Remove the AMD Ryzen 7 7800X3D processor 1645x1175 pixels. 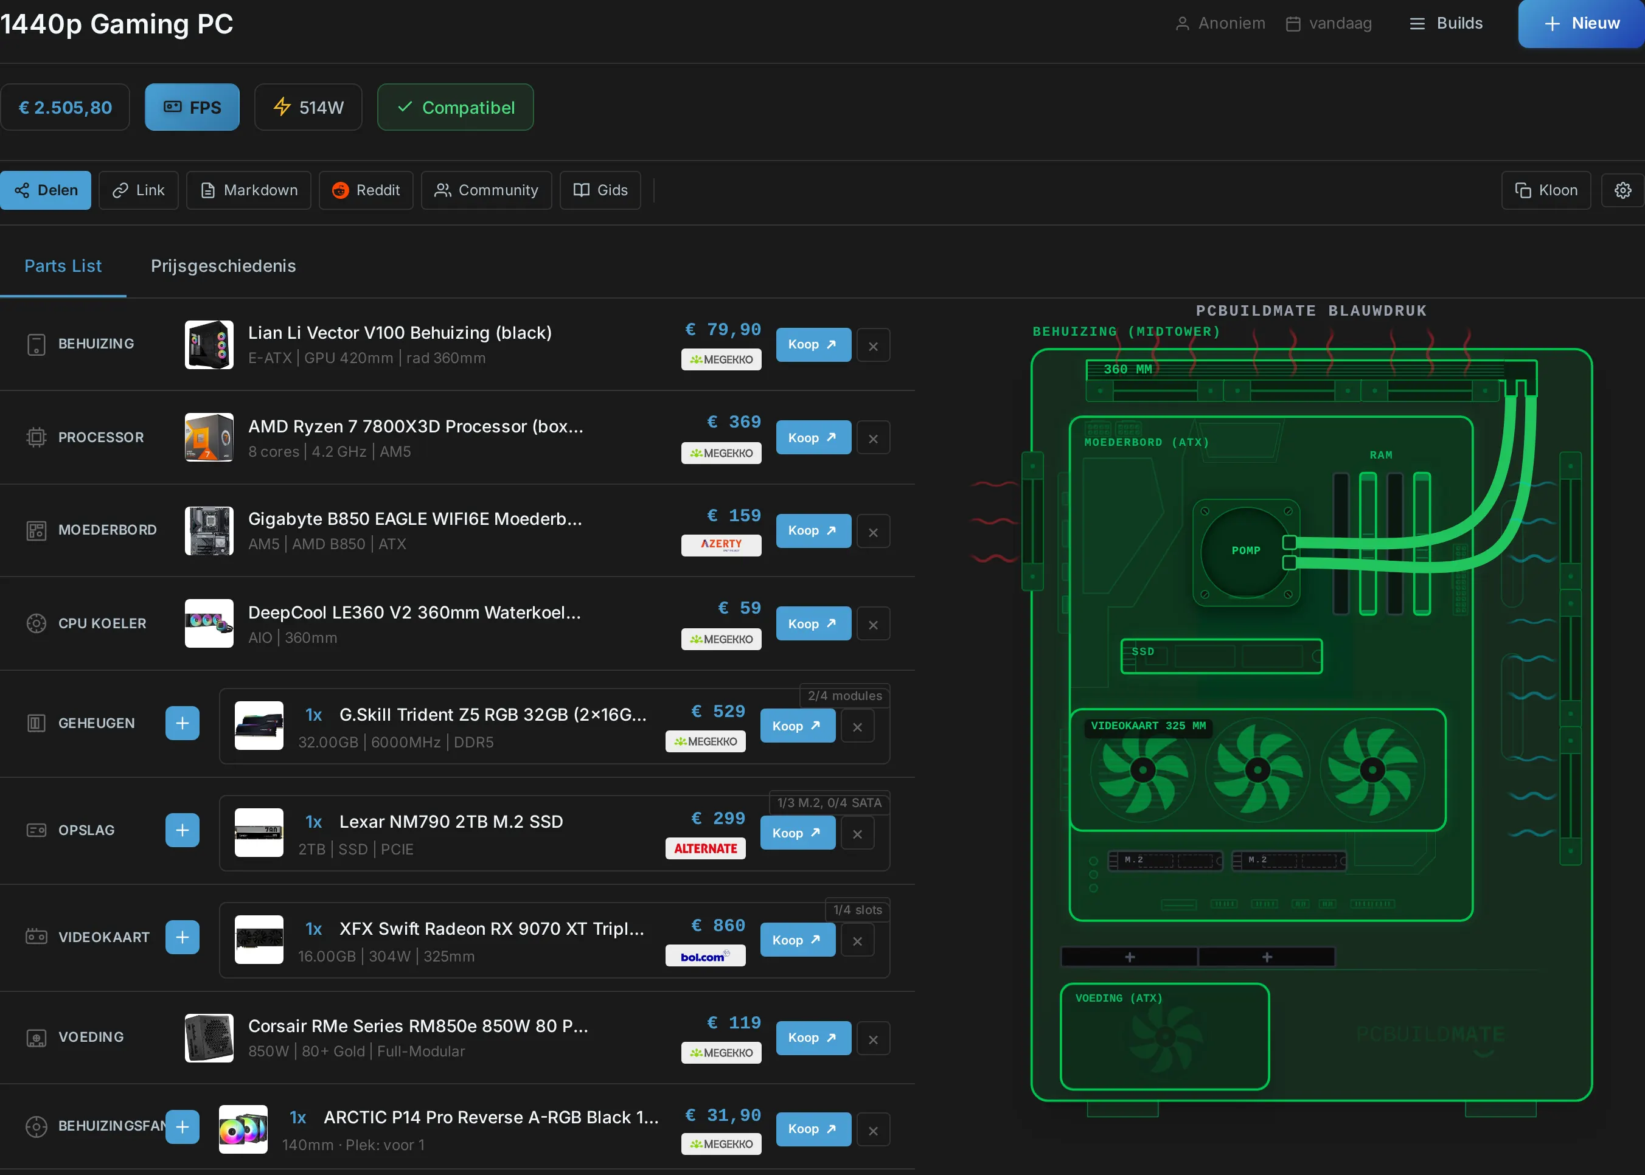[x=873, y=438]
